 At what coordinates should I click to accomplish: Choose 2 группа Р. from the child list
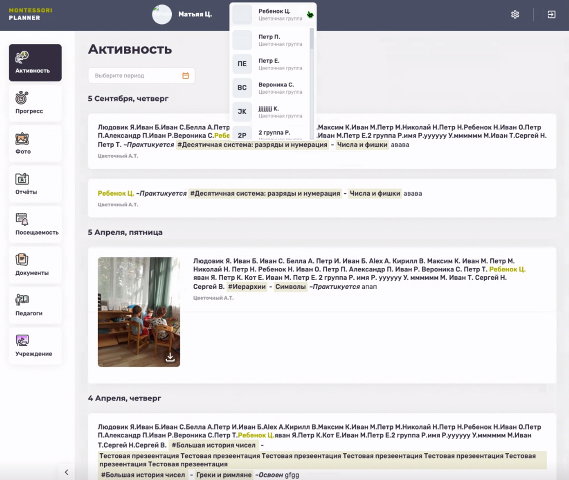point(271,133)
